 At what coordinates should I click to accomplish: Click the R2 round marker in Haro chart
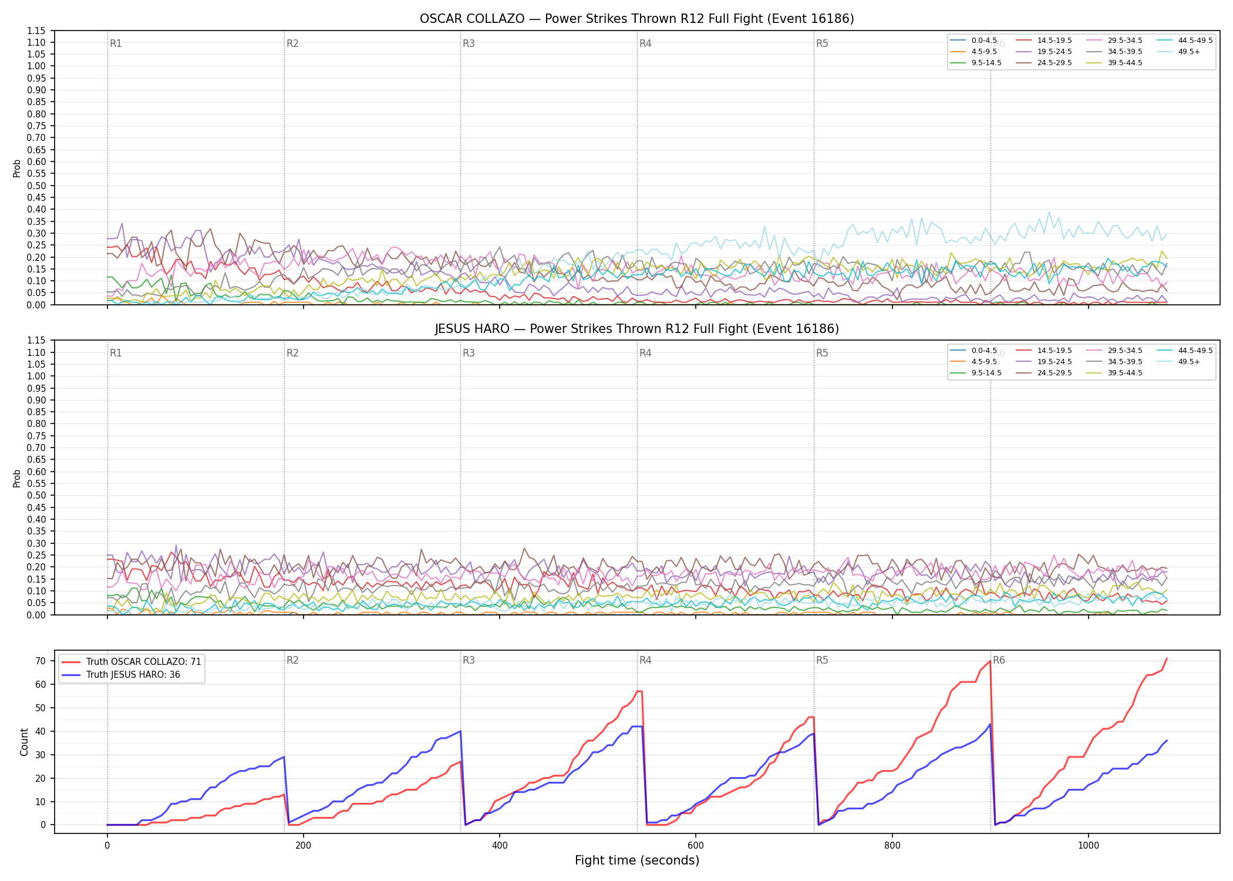click(292, 353)
